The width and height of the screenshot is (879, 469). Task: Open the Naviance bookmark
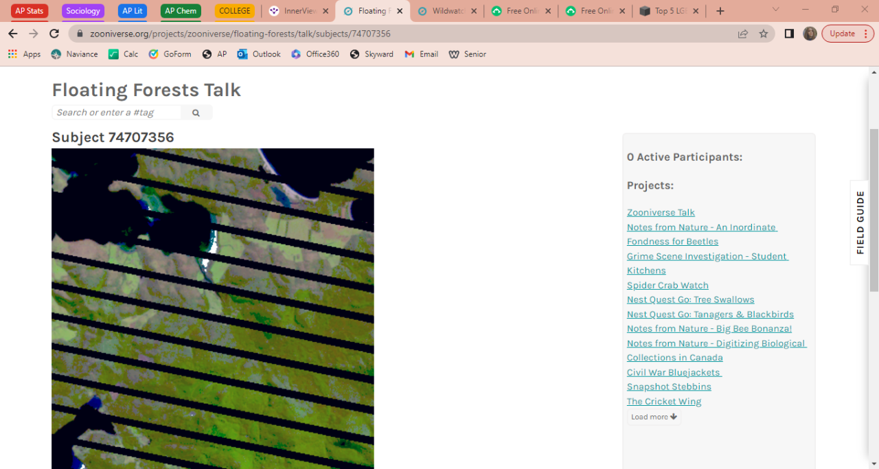74,54
